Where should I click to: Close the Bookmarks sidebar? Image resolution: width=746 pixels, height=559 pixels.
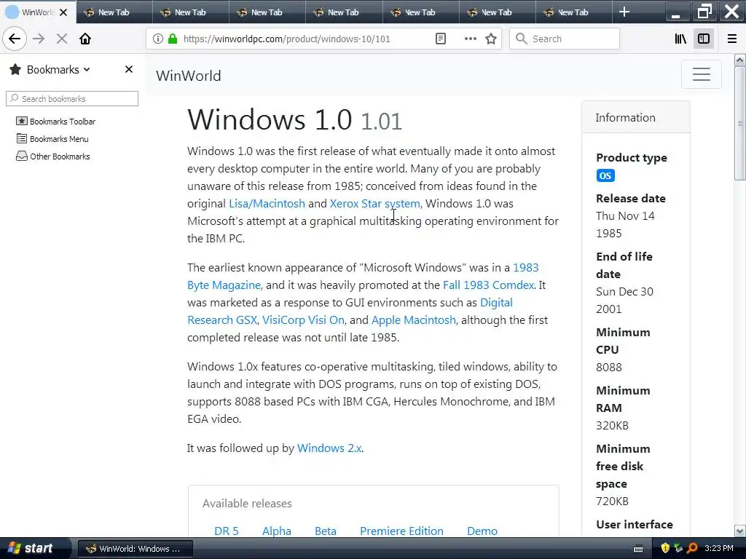(x=128, y=69)
